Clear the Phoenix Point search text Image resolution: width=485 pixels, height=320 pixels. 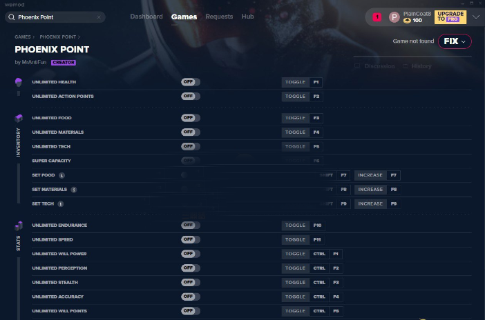click(99, 17)
